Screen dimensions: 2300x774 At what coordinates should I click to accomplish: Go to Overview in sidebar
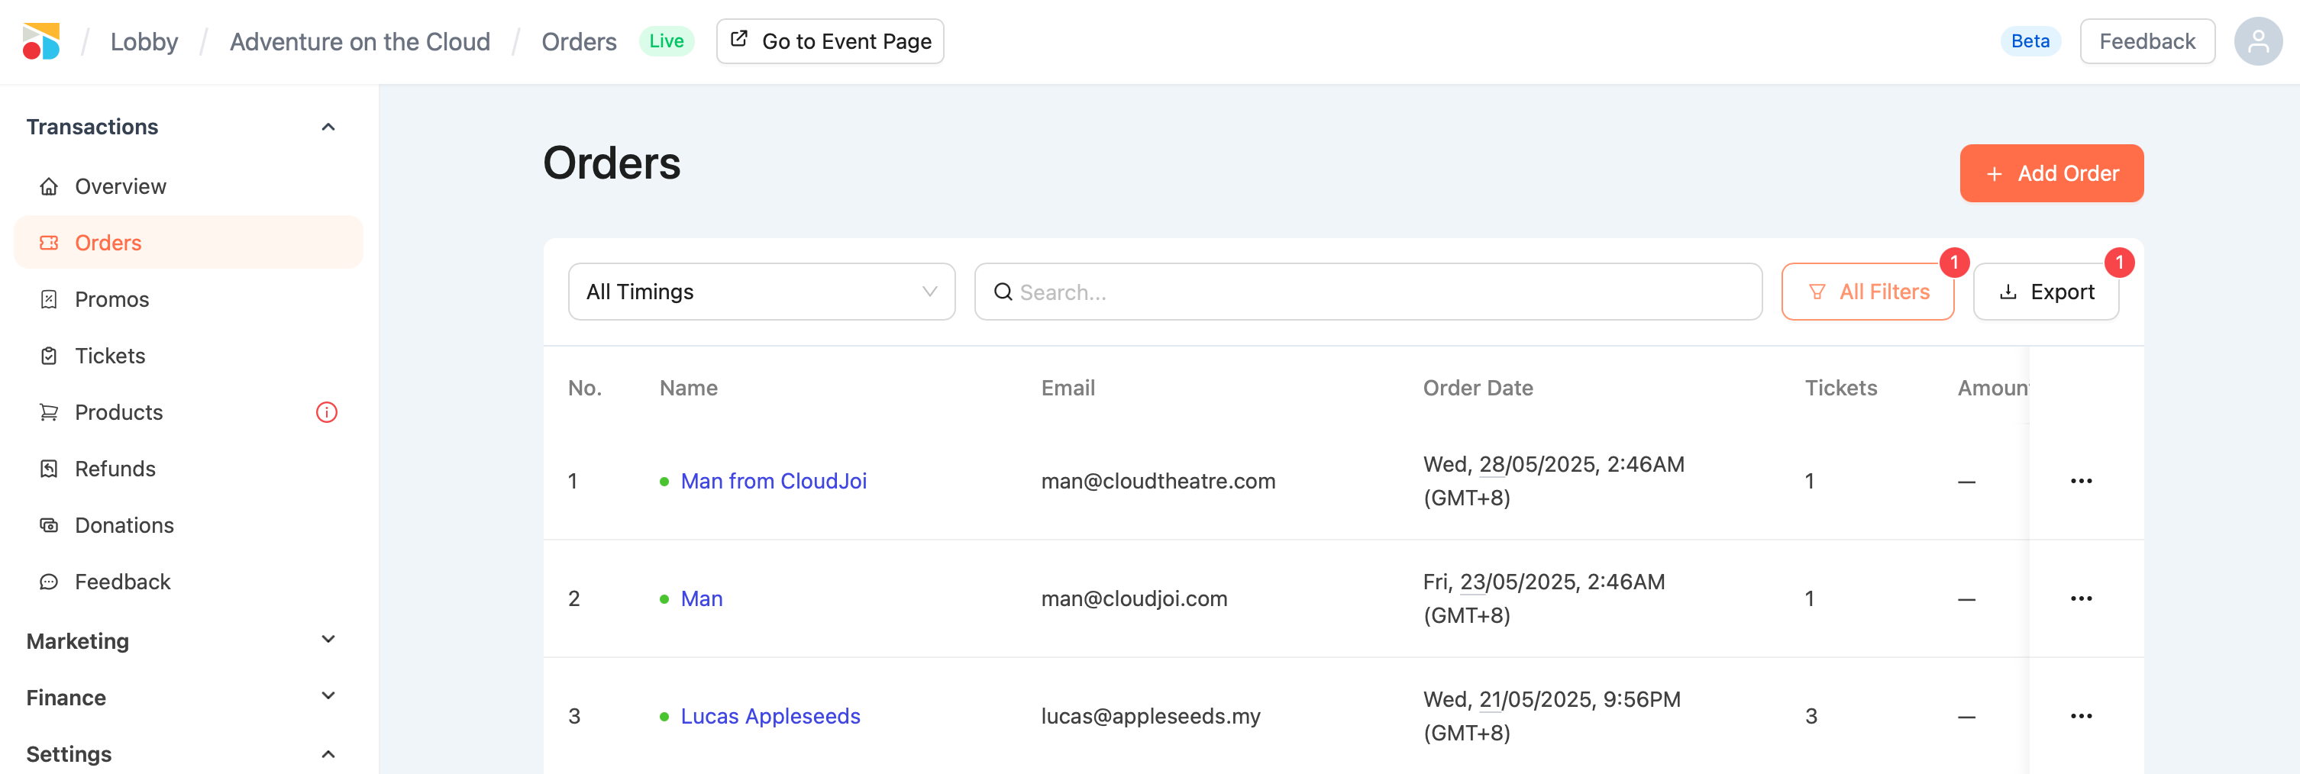coord(121,186)
